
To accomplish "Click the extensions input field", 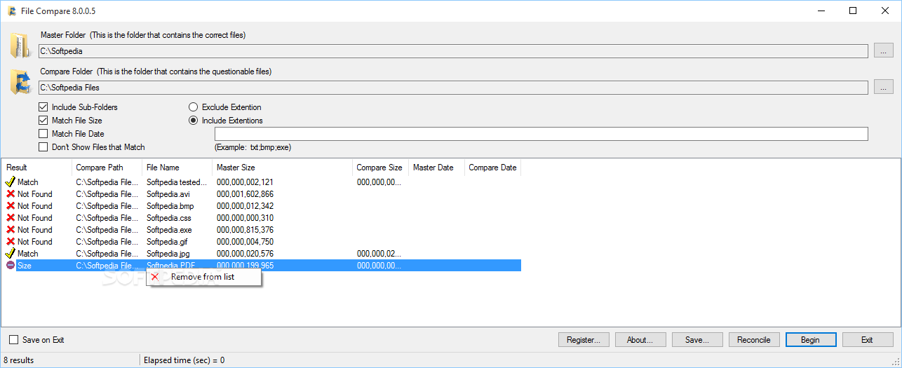I will [x=541, y=134].
